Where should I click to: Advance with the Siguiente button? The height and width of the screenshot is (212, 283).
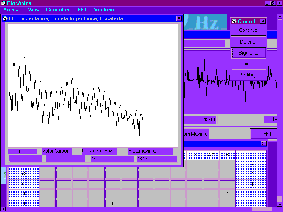click(x=248, y=53)
